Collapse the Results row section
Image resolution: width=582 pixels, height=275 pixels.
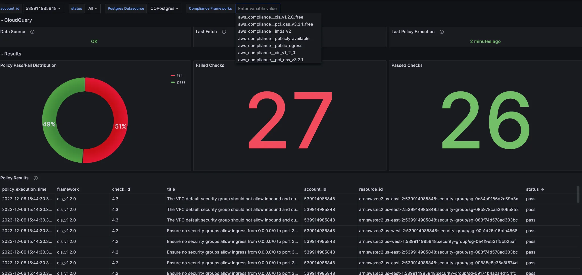(13, 54)
